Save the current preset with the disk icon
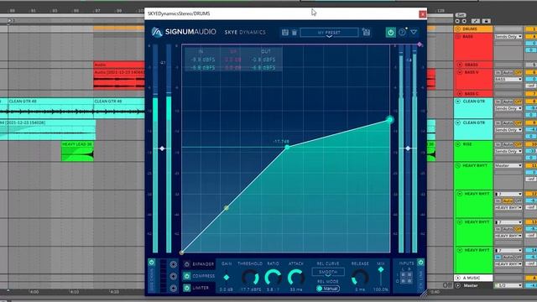This screenshot has width=537, height=302. [x=285, y=33]
